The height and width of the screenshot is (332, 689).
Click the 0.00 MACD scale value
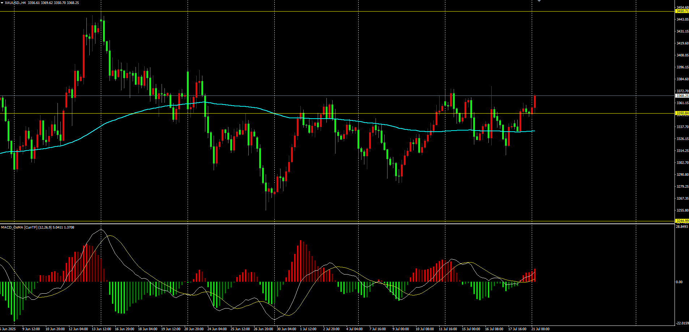(x=679, y=282)
